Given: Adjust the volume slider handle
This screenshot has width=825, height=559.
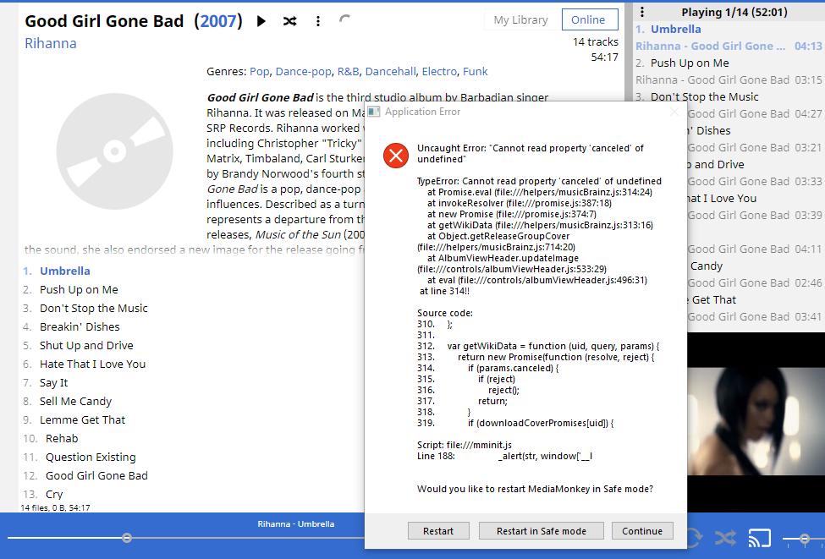Looking at the screenshot, I should point(804,538).
